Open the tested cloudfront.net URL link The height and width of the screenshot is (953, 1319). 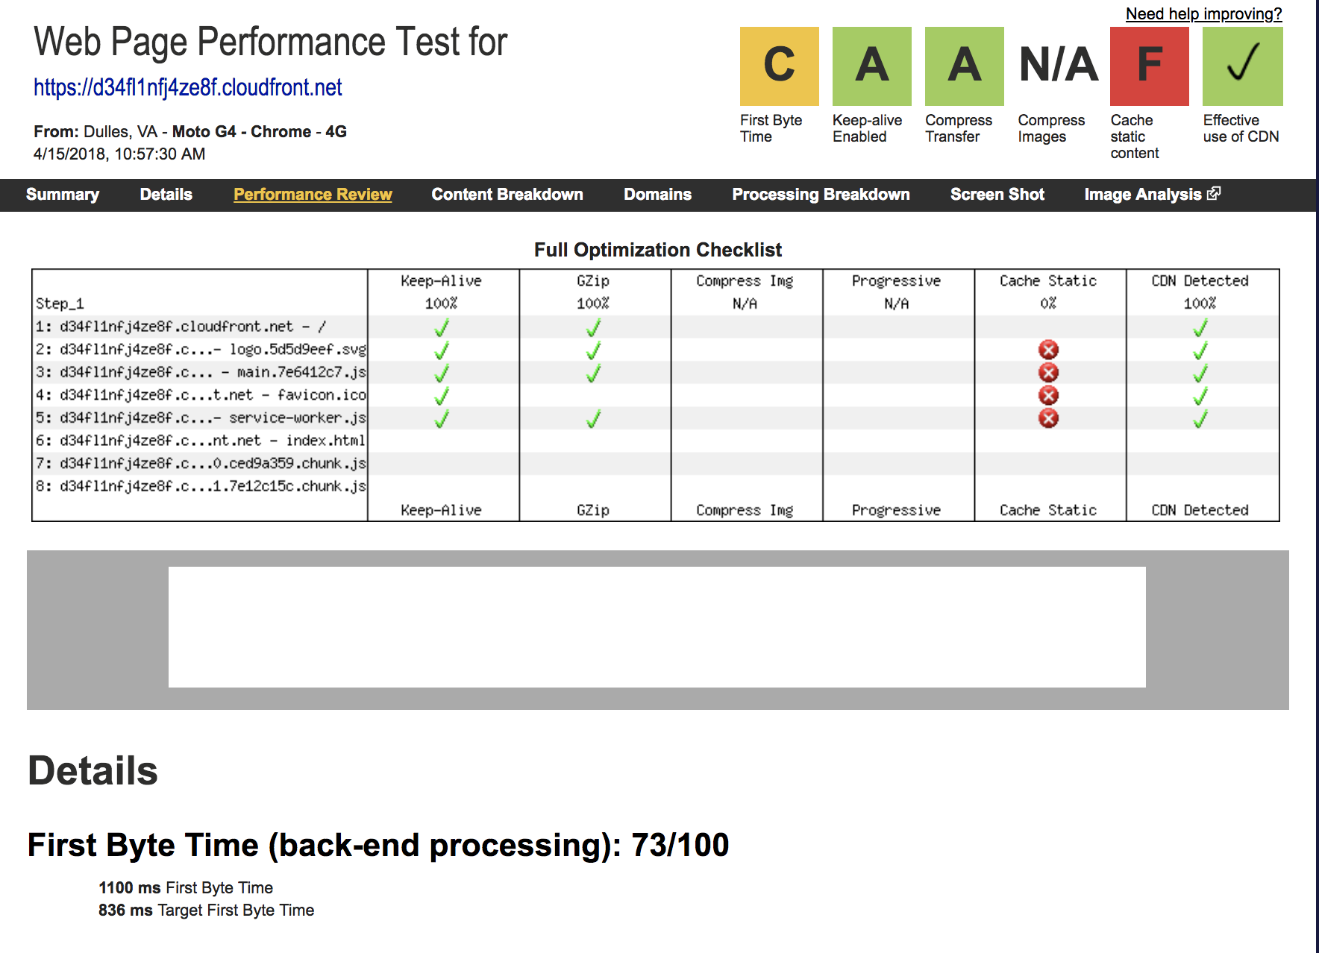(188, 88)
